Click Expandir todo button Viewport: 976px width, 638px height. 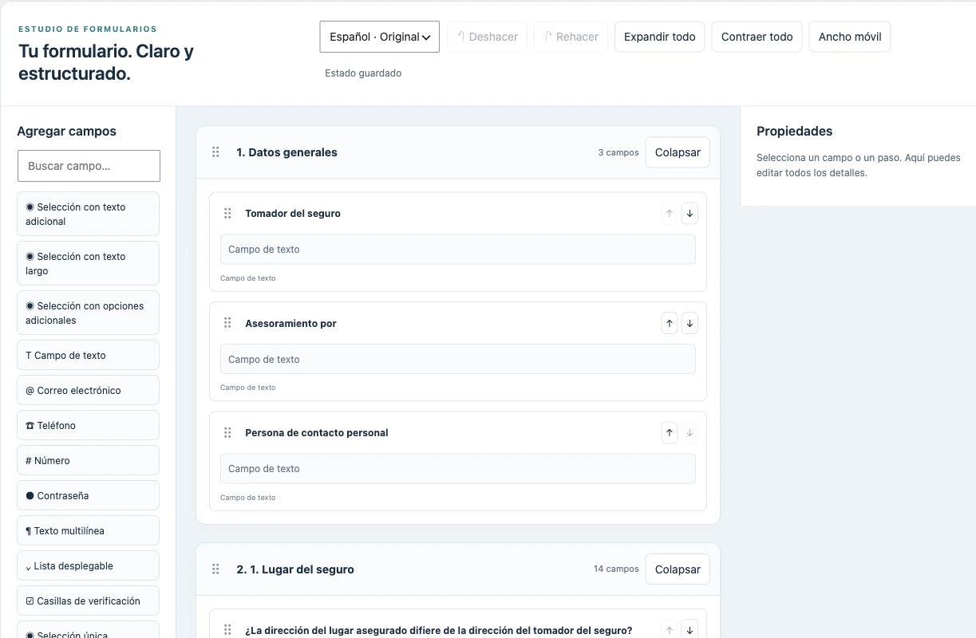click(x=660, y=37)
